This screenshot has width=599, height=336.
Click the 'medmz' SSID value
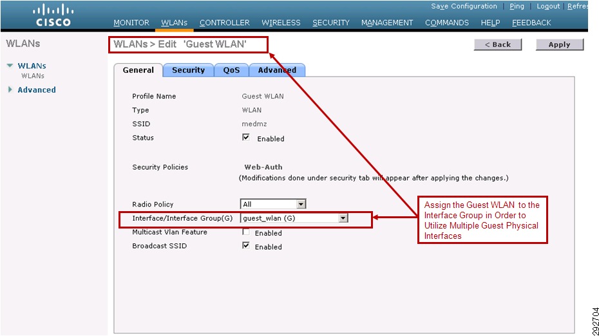click(254, 124)
